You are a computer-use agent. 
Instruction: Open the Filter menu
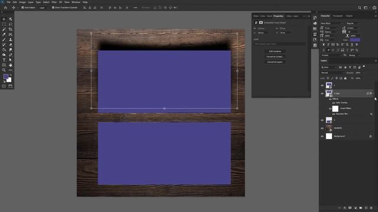[x=54, y=2]
